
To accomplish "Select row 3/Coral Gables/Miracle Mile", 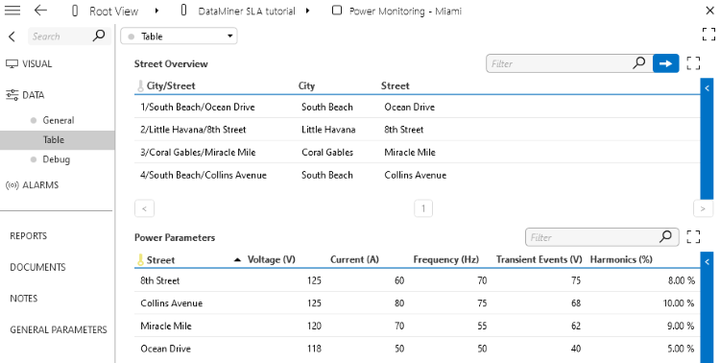I will click(x=417, y=152).
